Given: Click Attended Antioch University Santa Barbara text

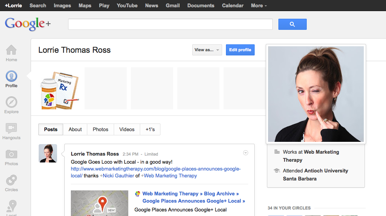Looking at the screenshot, I should tap(316, 174).
